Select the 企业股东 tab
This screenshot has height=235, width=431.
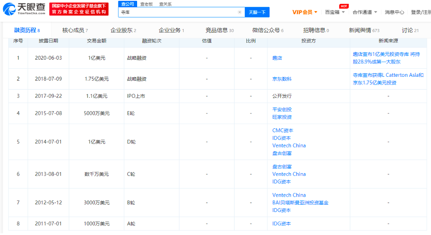tap(123, 30)
